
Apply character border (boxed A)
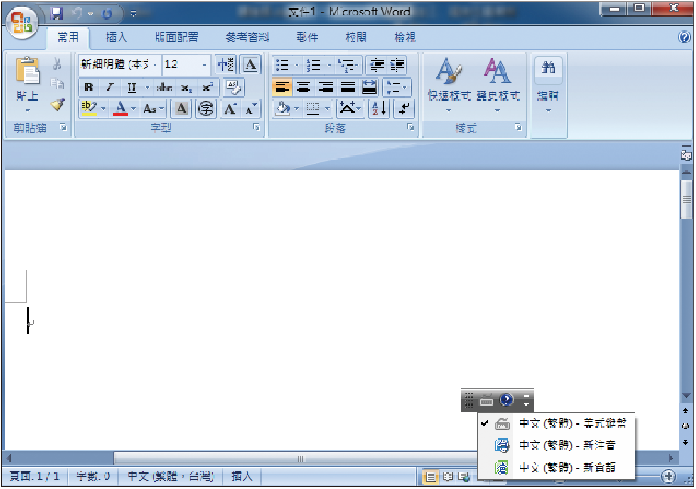(x=250, y=65)
